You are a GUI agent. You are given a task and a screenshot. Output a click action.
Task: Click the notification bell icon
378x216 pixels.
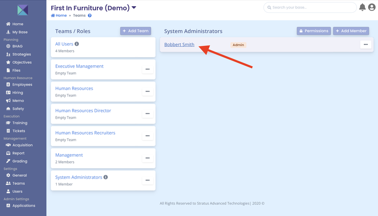[x=362, y=7]
